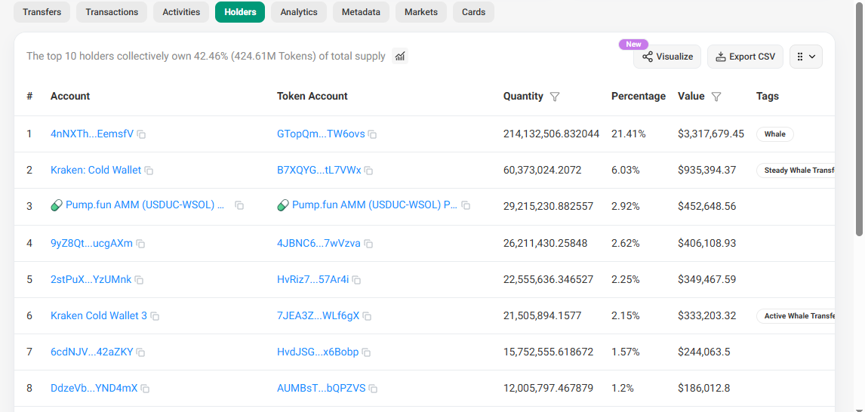
Task: Click the Steady Whale Transfer tag
Action: 796,171
